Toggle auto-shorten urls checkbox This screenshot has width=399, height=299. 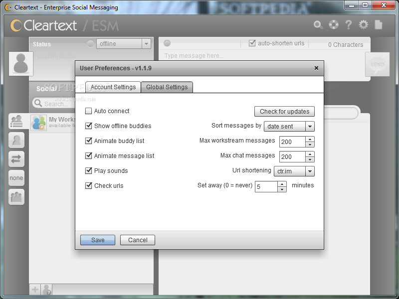(252, 43)
